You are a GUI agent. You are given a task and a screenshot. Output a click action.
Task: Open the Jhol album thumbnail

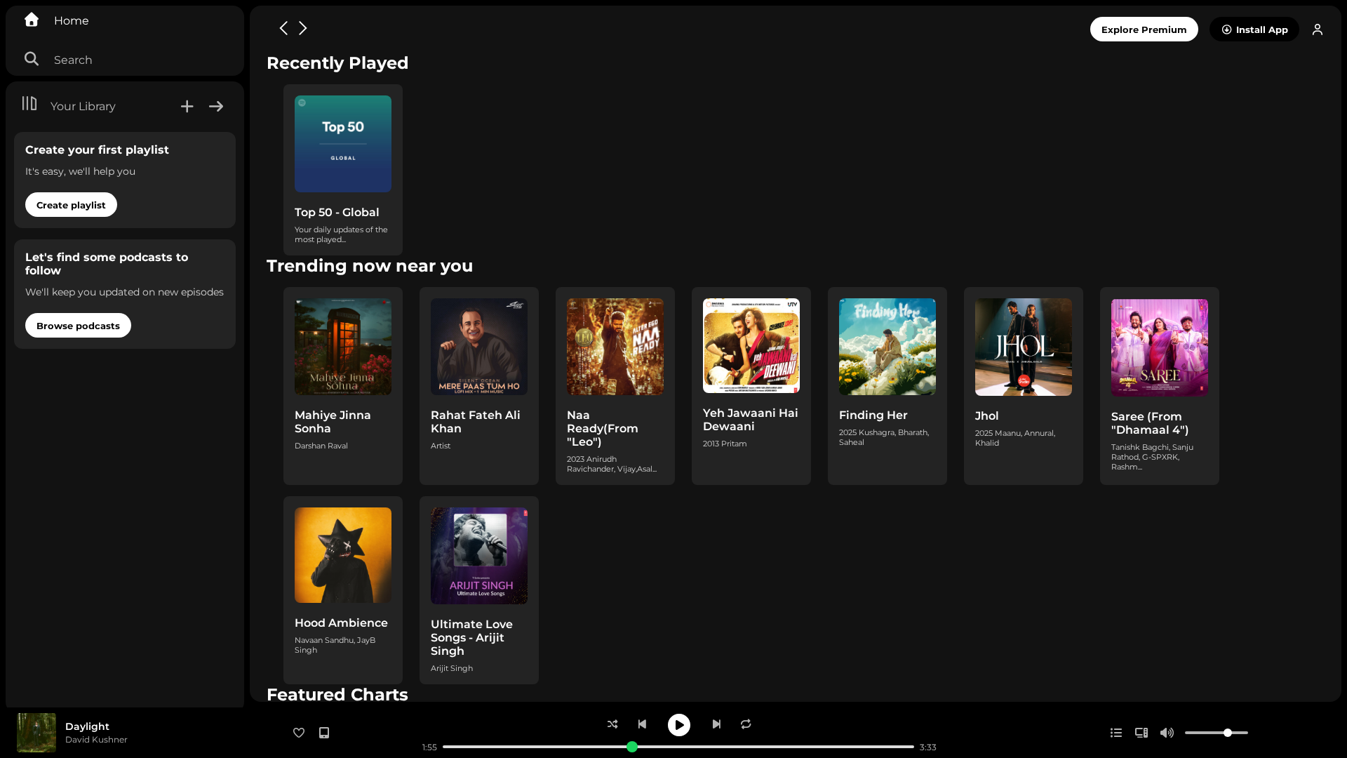pyautogui.click(x=1024, y=347)
